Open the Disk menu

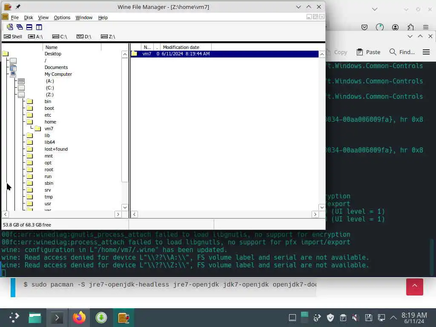point(29,17)
